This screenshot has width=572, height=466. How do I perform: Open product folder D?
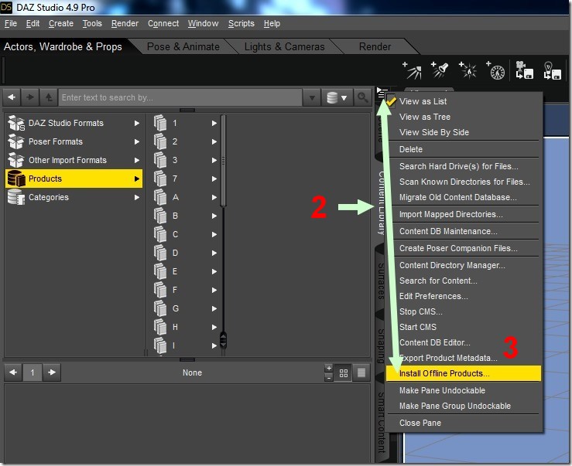[x=185, y=253]
